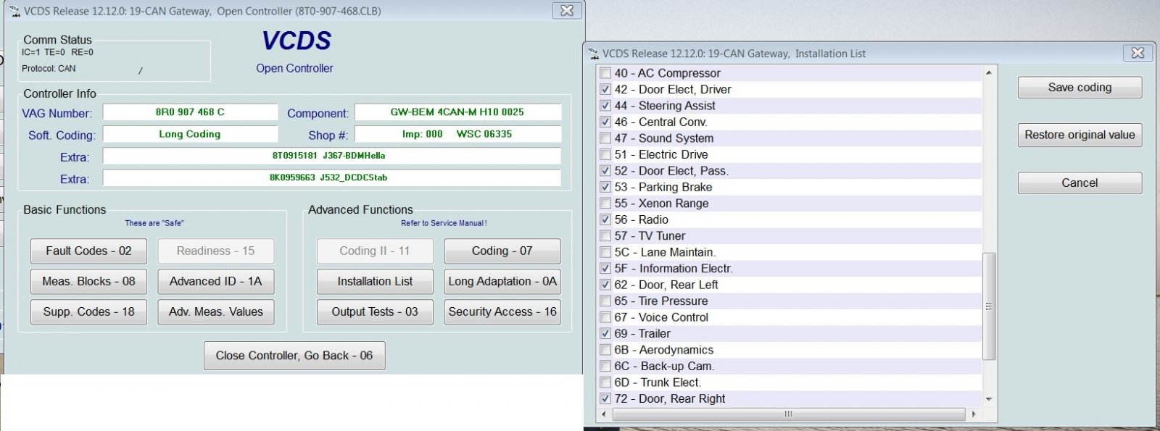Enable 65 - Tire Pressure checkbox
1160x431 pixels.
[605, 301]
